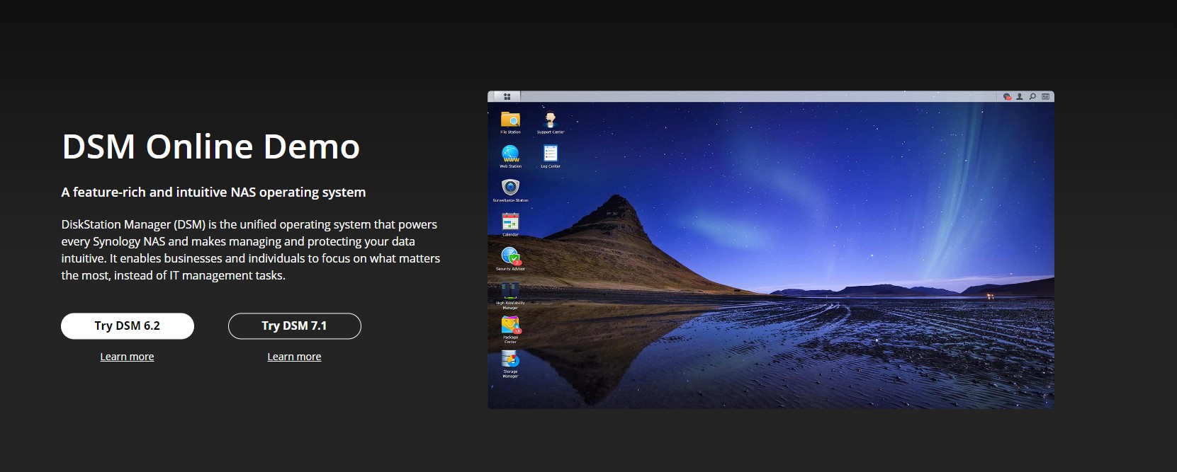Click the DSM Online Demo heading
Screen dimensions: 1177x472
coord(211,146)
